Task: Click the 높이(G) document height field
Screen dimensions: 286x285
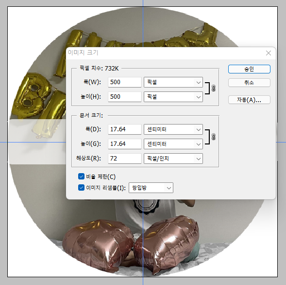Action: (x=125, y=144)
